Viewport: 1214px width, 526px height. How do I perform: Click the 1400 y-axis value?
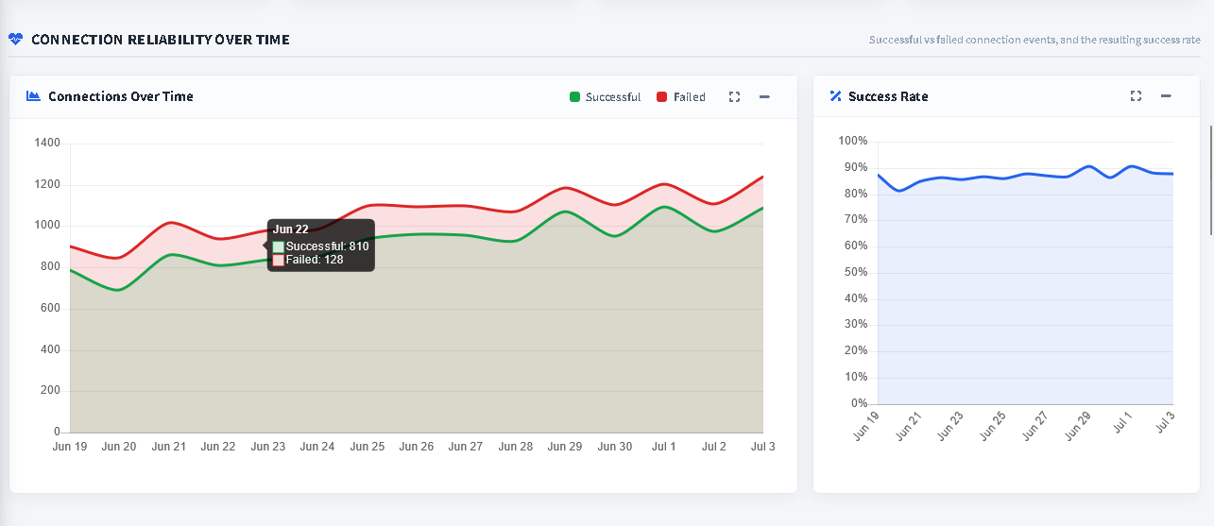tap(46, 144)
